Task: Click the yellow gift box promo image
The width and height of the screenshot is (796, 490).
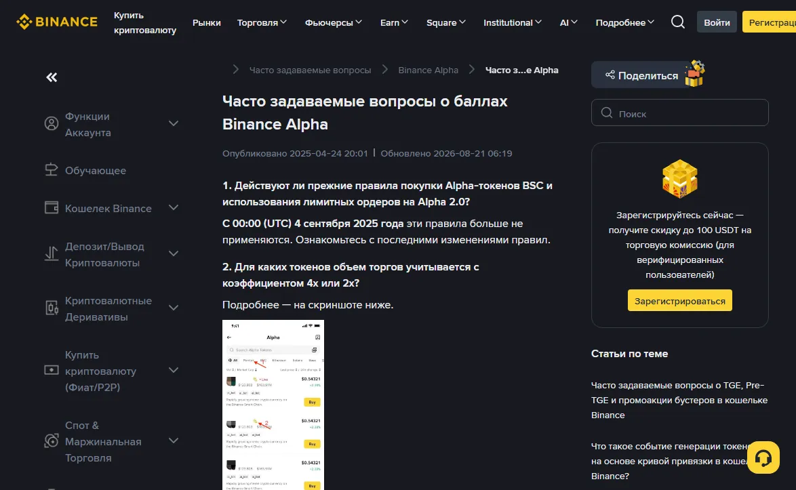Action: (x=680, y=178)
